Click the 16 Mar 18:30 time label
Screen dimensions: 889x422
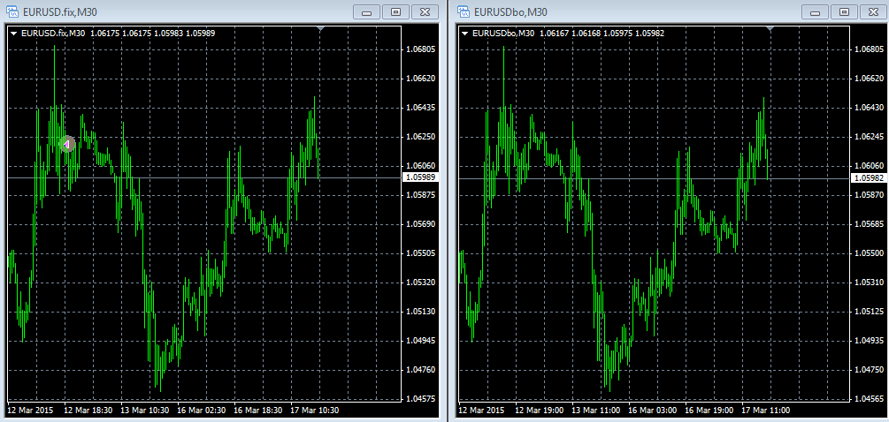pos(258,411)
